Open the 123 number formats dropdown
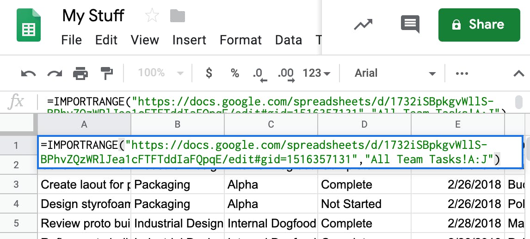Screen dimensions: 530x239 [x=316, y=73]
